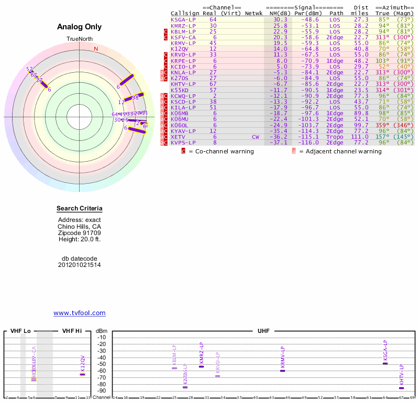Click adjacent channel warning icon beside XETV
This screenshot has width=419, height=402.
(x=162, y=137)
